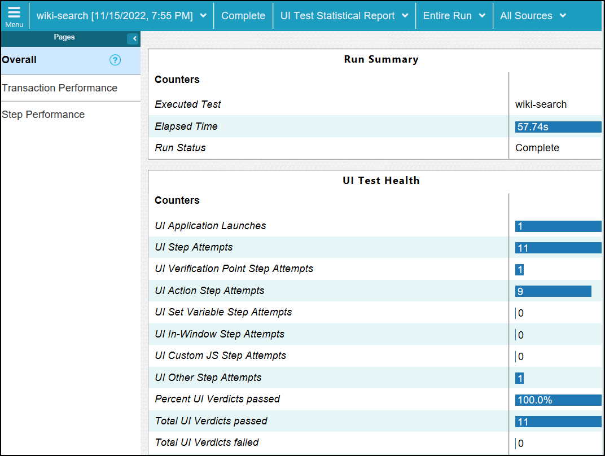The image size is (605, 456).
Task: Open the hamburger Menu icon
Action: (x=14, y=16)
